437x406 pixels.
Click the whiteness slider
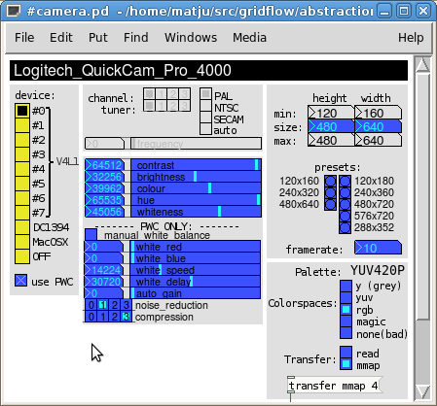coord(197,212)
